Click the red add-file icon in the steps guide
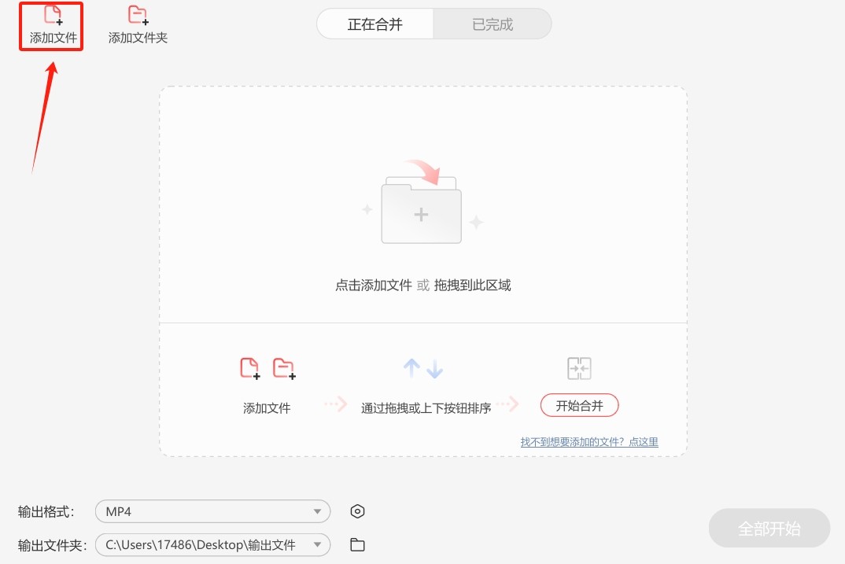 249,368
